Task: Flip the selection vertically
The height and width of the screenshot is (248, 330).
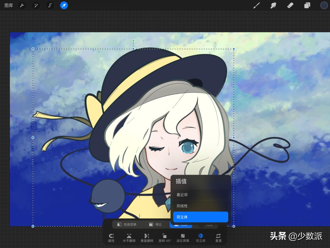Action: click(x=147, y=237)
